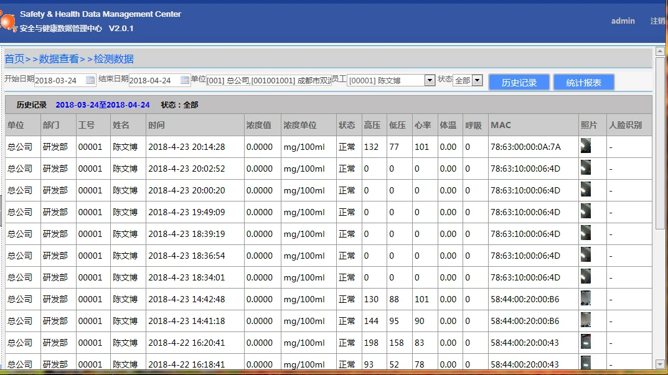Open 数据查看 breadcrumb link
Viewport: 668px width, 375px height.
click(x=59, y=59)
